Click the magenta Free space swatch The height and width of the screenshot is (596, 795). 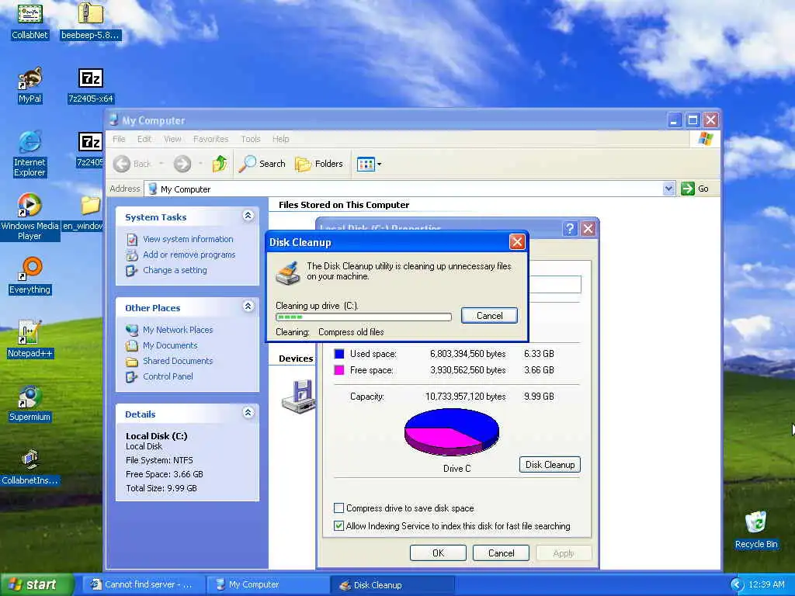pos(339,370)
